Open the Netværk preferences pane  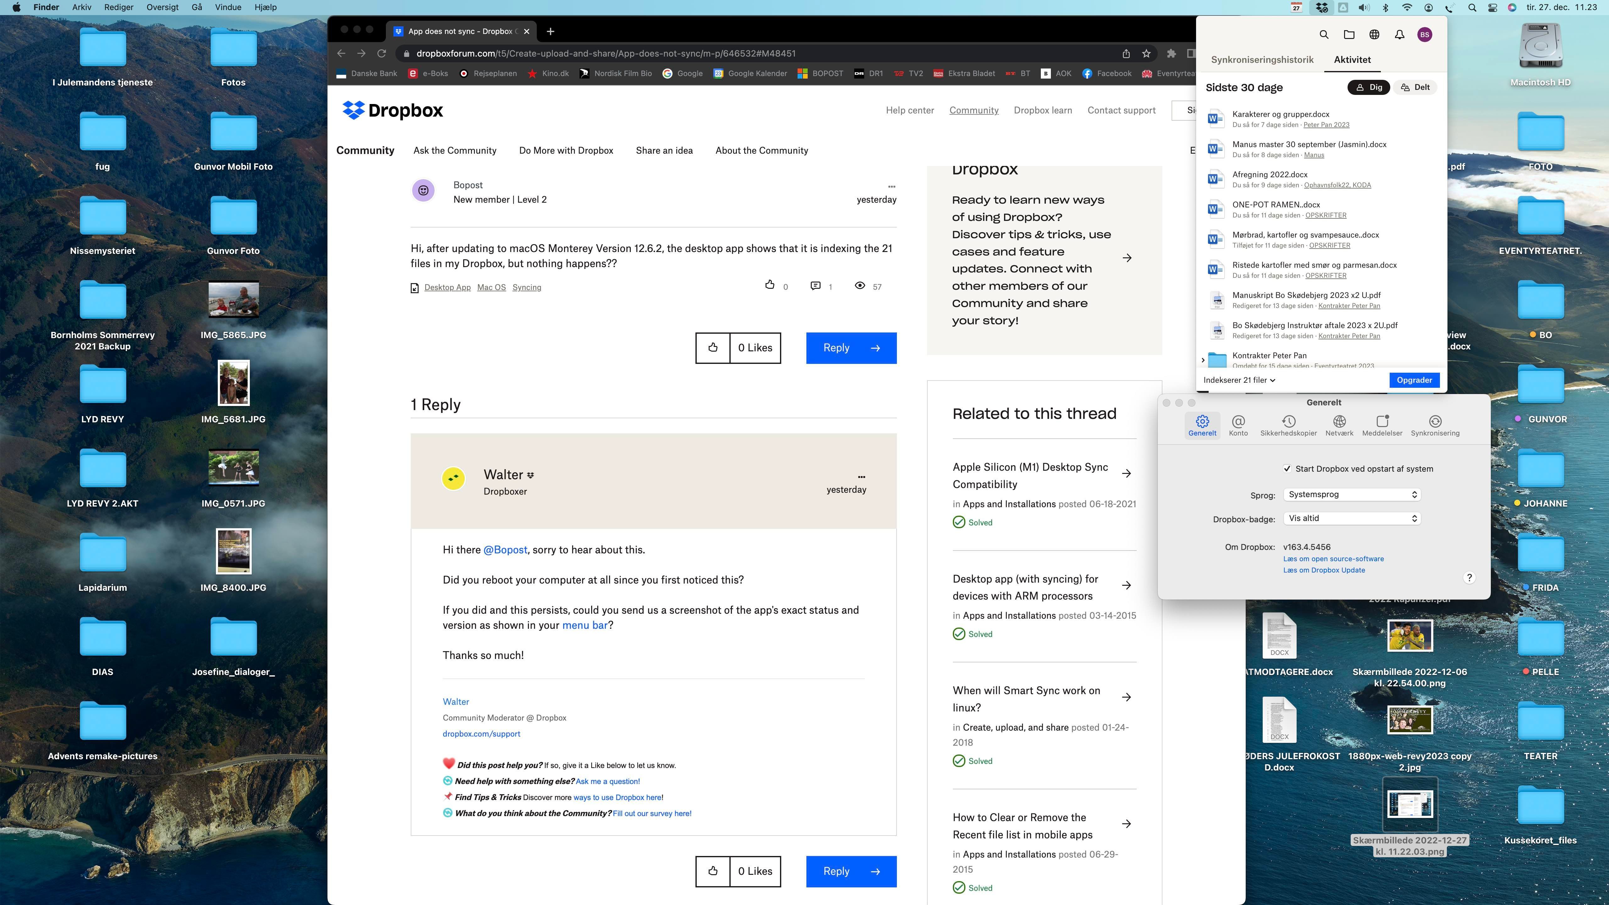(1339, 426)
